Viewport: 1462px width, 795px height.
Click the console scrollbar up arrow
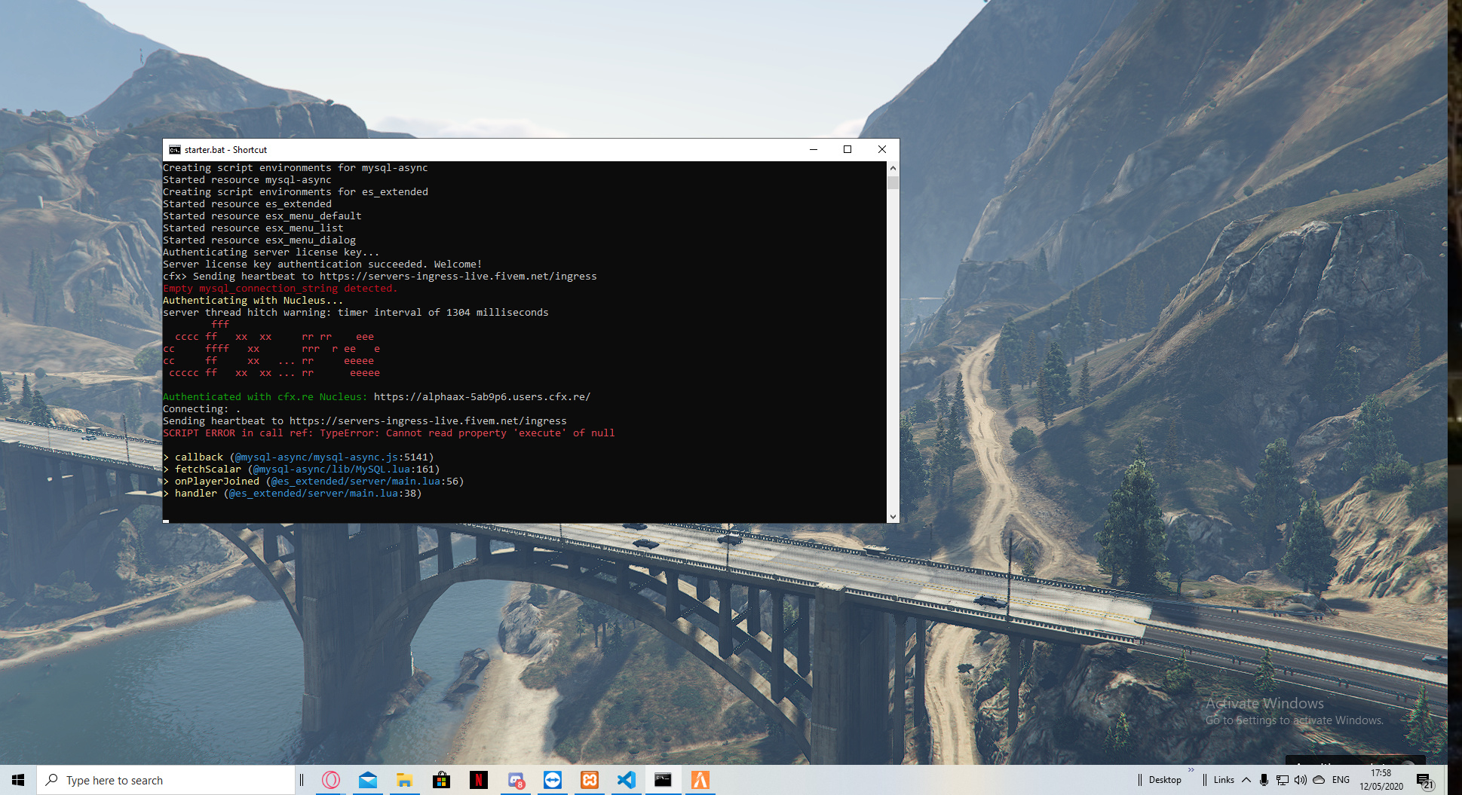(893, 168)
